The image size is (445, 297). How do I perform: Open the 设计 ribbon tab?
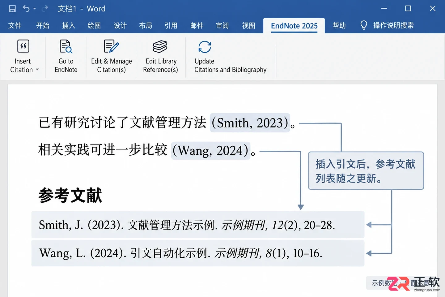click(120, 25)
